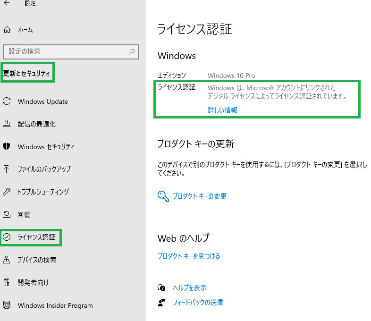Click the ライセンス認証 checkmark circle icon
This screenshot has width=371, height=321.
pyautogui.click(x=7, y=237)
